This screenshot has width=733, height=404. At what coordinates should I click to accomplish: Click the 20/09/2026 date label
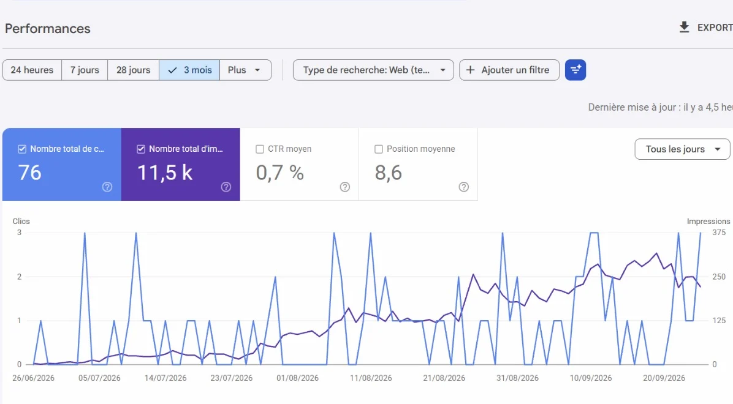click(x=664, y=378)
